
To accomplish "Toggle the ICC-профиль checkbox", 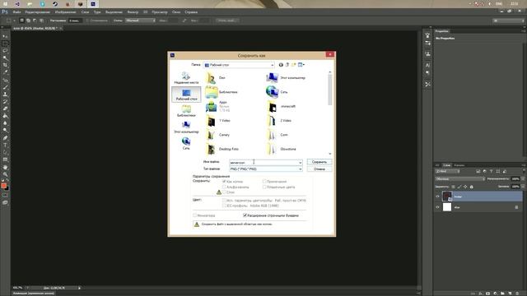I will 224,206.
